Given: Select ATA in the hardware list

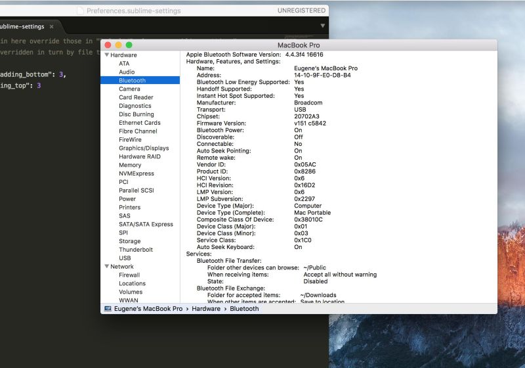Looking at the screenshot, I should coord(124,63).
